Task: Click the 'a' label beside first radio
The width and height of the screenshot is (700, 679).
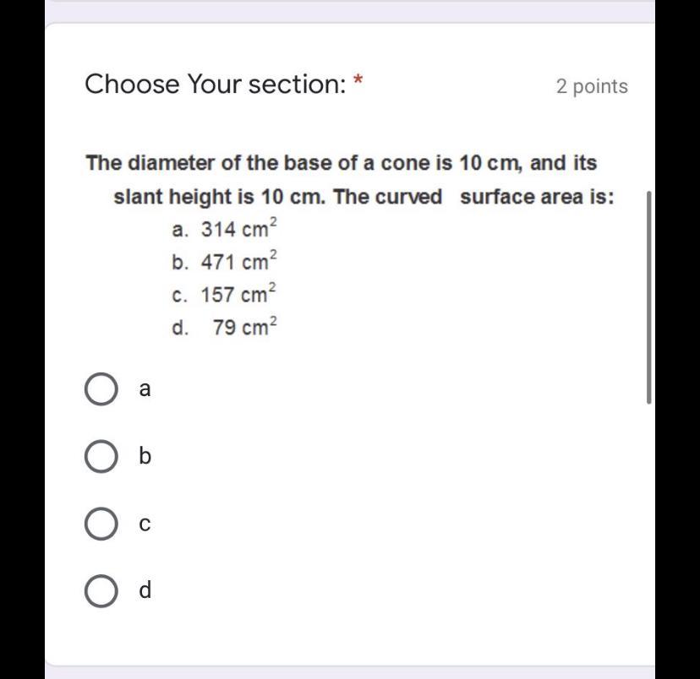Action: [145, 389]
